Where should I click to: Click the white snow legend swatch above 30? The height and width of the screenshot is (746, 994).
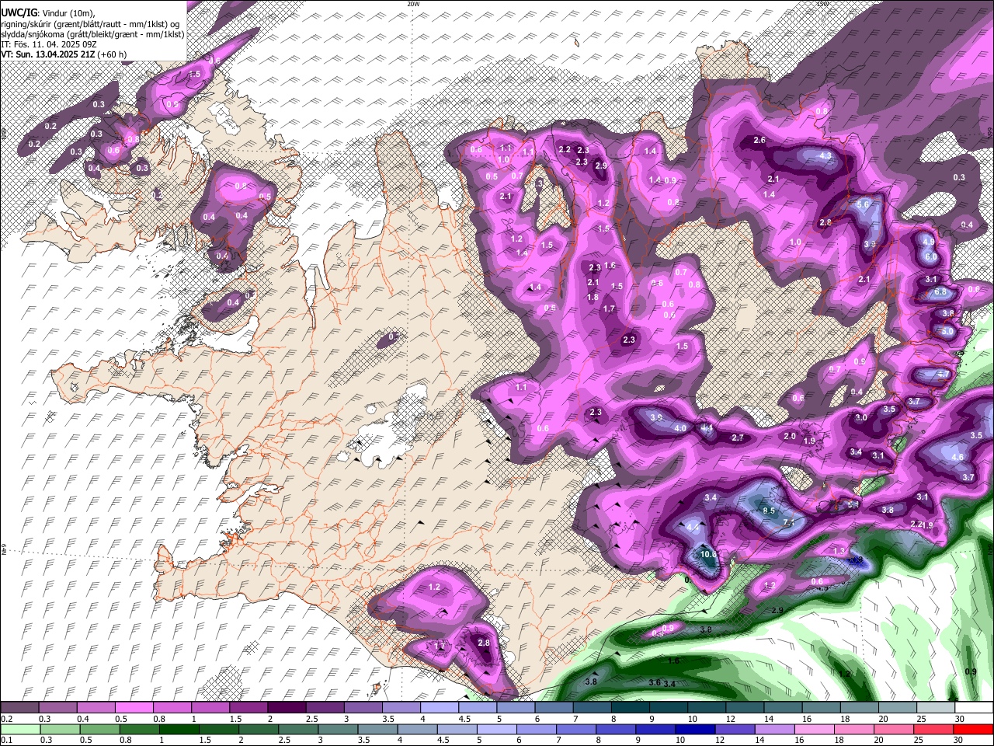click(973, 708)
